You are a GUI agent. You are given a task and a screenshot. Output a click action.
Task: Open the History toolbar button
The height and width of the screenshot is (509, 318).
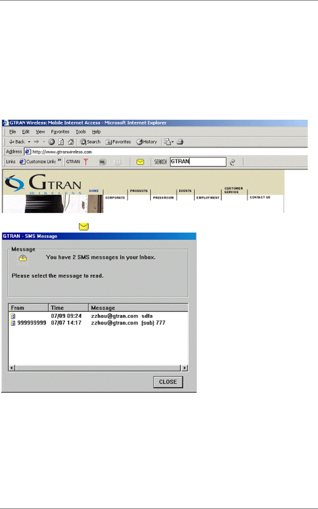click(147, 142)
